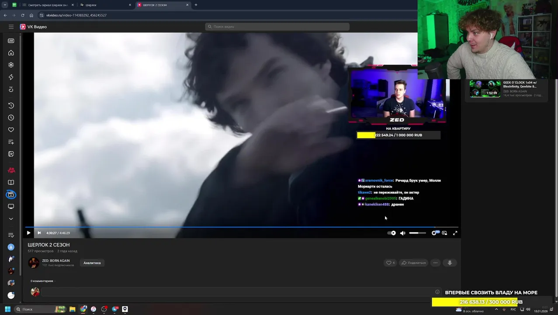Skip to next video button
Screen dimensions: 558x315
(39, 233)
